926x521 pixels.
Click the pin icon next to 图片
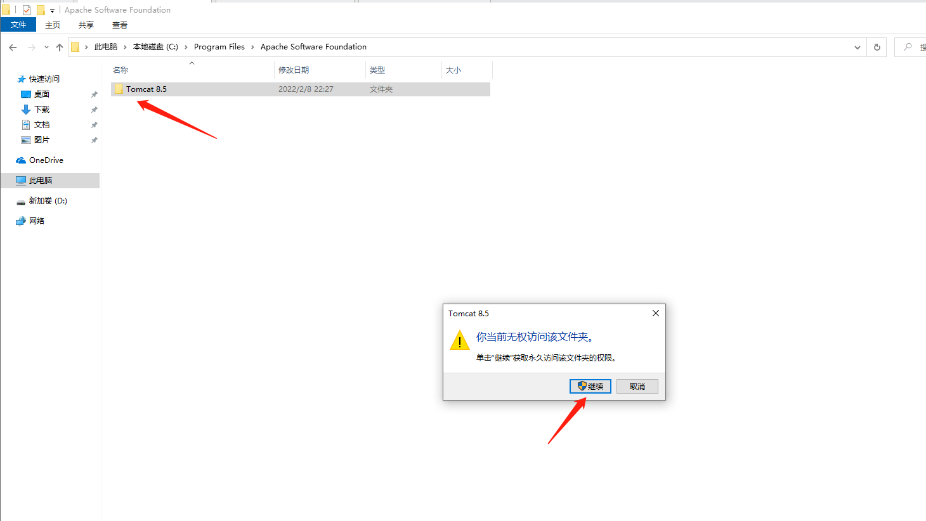coord(95,140)
